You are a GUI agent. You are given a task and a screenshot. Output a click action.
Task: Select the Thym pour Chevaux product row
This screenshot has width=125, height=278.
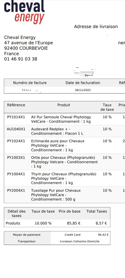pyautogui.click(x=65, y=178)
